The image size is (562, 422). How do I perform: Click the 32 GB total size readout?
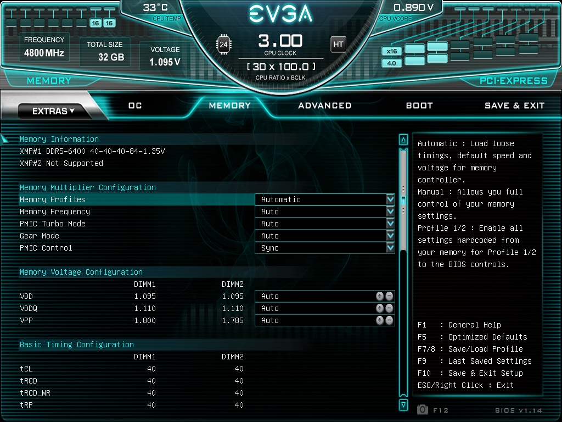[x=111, y=57]
